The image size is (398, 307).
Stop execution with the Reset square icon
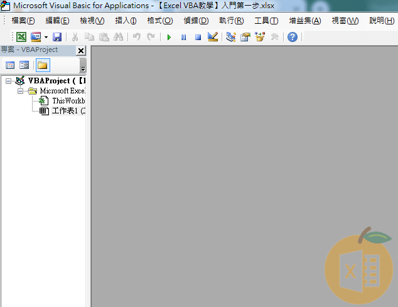[198, 37]
